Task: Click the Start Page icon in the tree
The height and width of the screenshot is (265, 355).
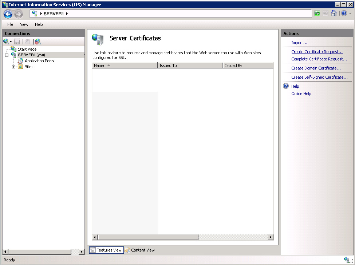Action: point(13,49)
